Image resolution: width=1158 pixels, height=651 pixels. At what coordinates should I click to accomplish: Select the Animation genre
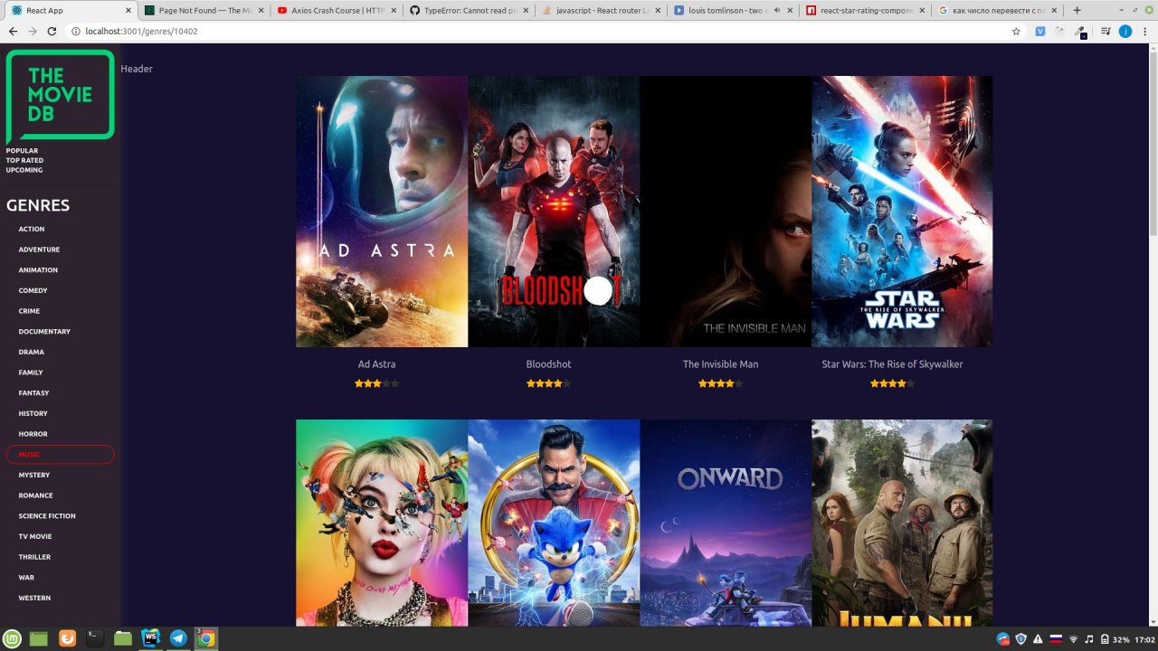point(38,270)
